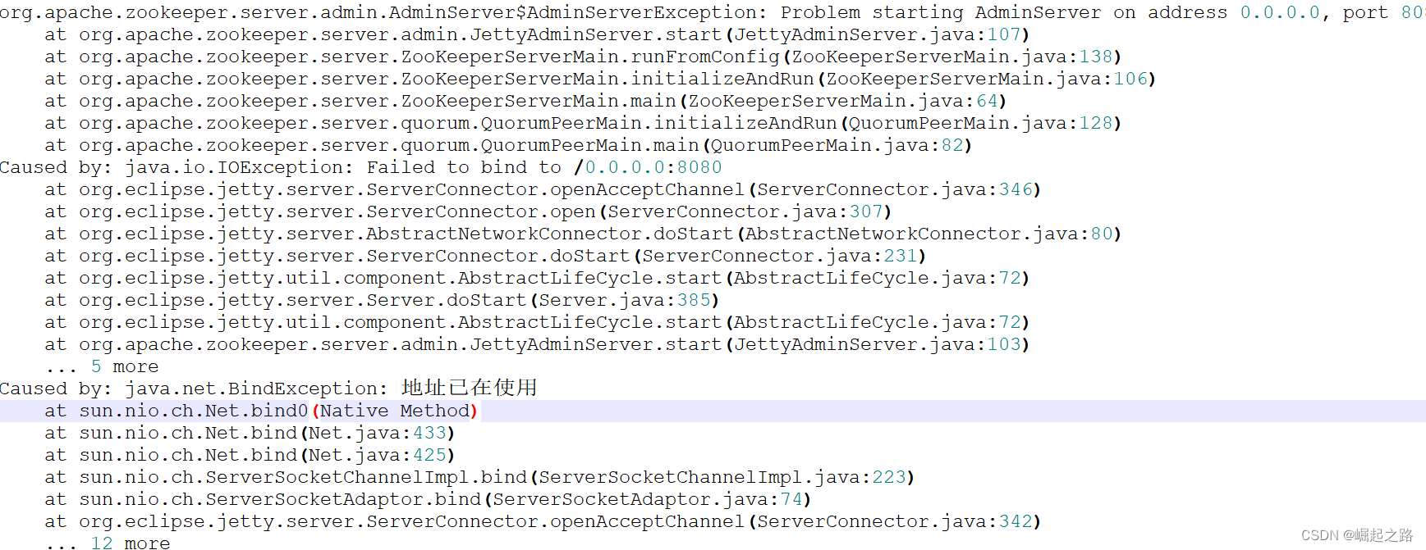Click AbstractNetworkConnector.doStart trace line
Screen dimensions: 1426x550
583,234
